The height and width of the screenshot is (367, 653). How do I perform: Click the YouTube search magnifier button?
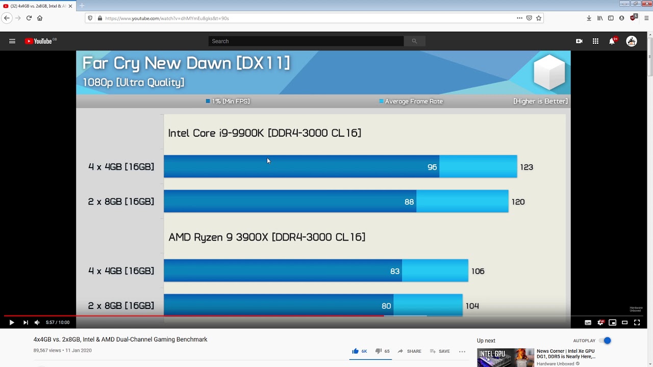414,41
